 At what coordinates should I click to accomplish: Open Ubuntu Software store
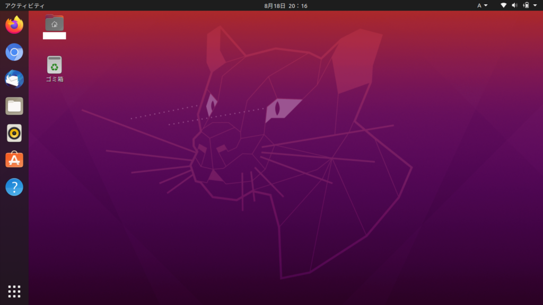14,159
